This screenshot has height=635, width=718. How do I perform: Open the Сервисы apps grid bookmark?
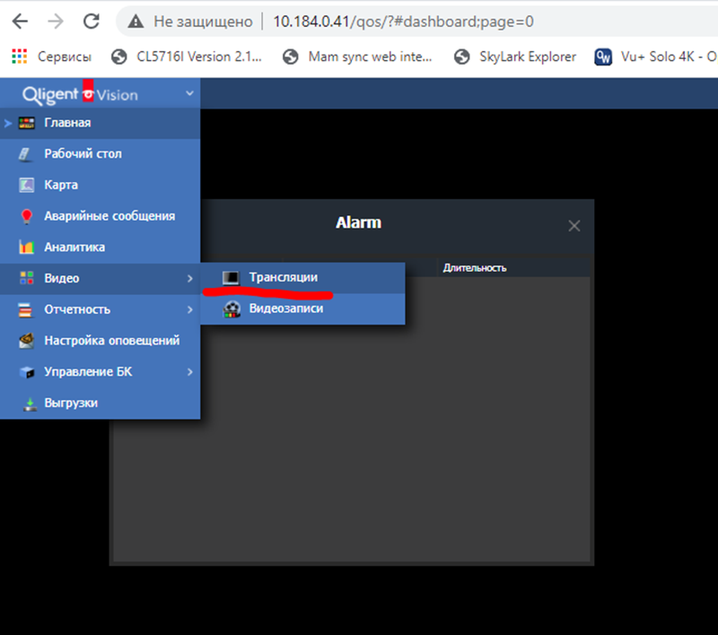click(52, 57)
